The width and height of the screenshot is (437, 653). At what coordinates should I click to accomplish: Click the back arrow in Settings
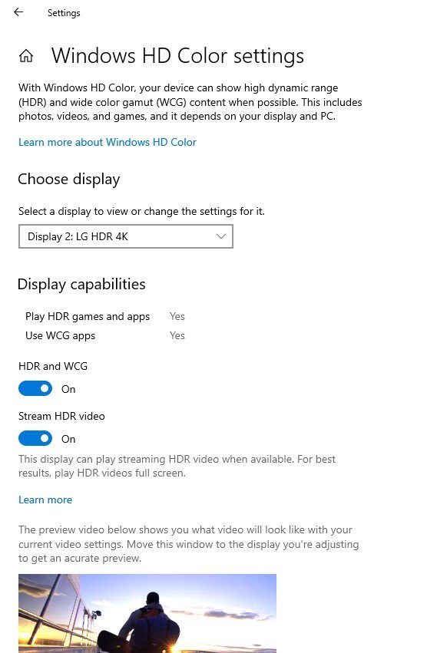18,12
